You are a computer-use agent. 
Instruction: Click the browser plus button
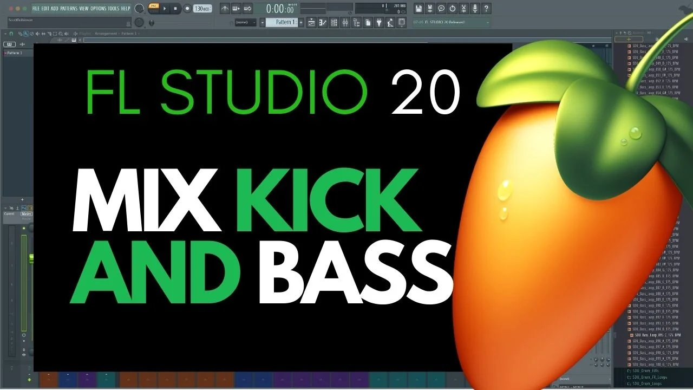[629, 39]
